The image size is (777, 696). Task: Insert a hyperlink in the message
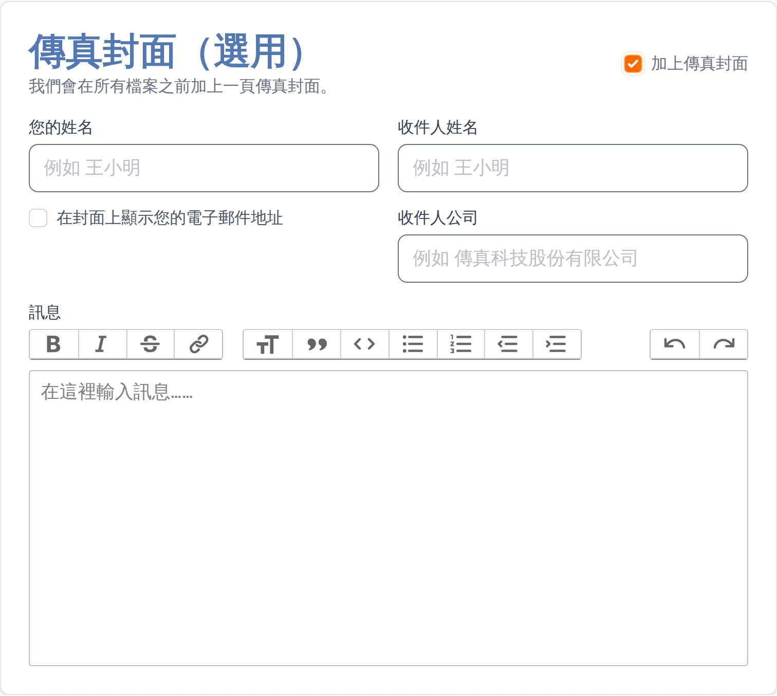click(198, 344)
